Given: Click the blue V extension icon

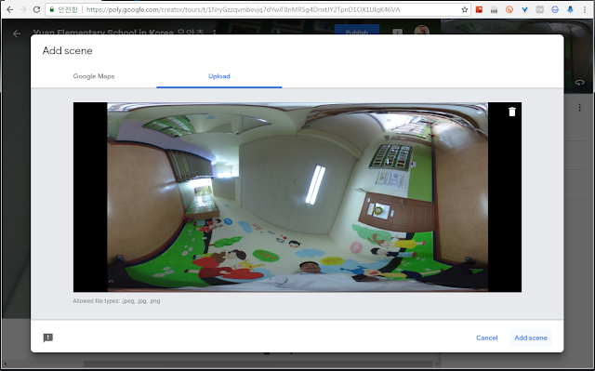Looking at the screenshot, I should [524, 9].
